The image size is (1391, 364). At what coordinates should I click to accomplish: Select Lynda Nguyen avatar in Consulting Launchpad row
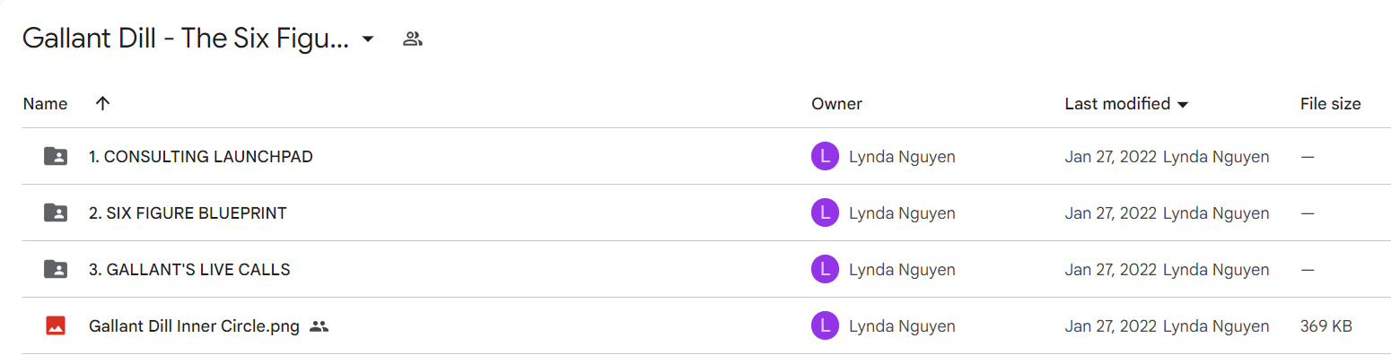point(825,157)
